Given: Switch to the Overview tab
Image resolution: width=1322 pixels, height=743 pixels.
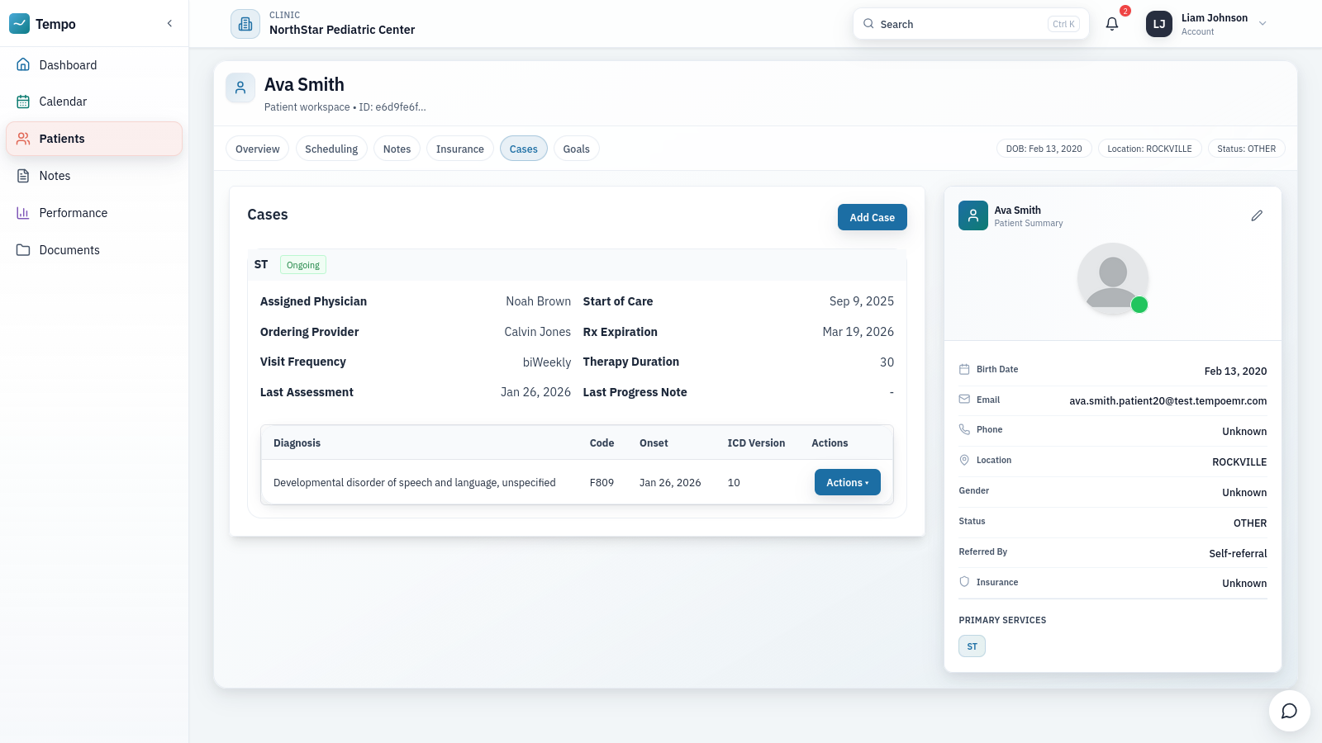Looking at the screenshot, I should click(x=257, y=149).
